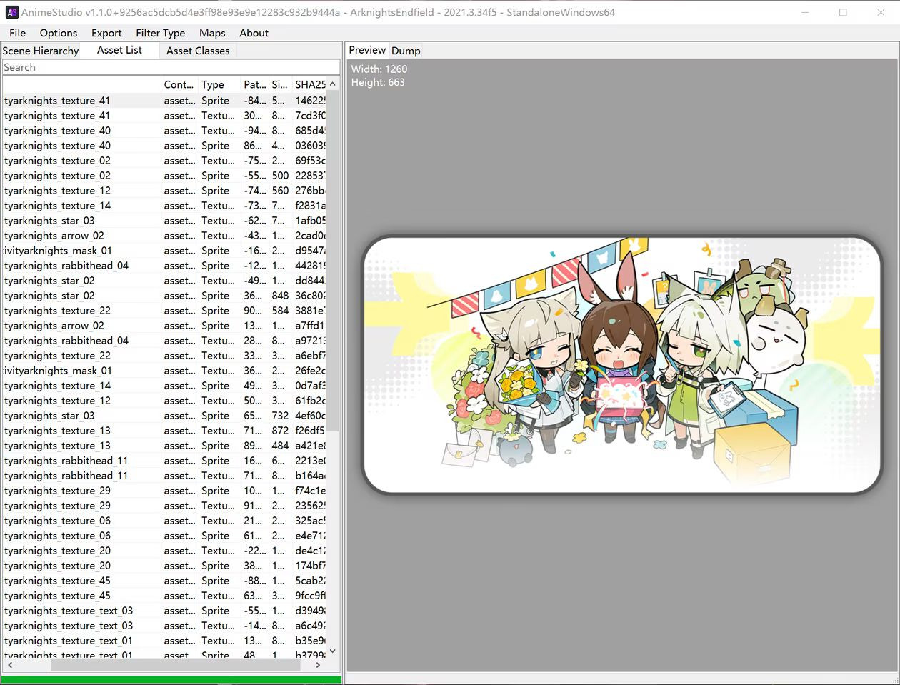The width and height of the screenshot is (900, 685).
Task: Select the tyarknights_texture_text_03 Sprite row
Action: click(x=164, y=611)
